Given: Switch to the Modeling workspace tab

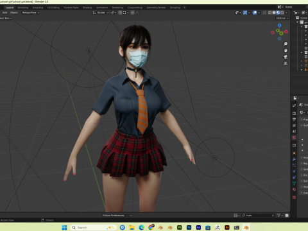Looking at the screenshot, I should click(x=23, y=8).
